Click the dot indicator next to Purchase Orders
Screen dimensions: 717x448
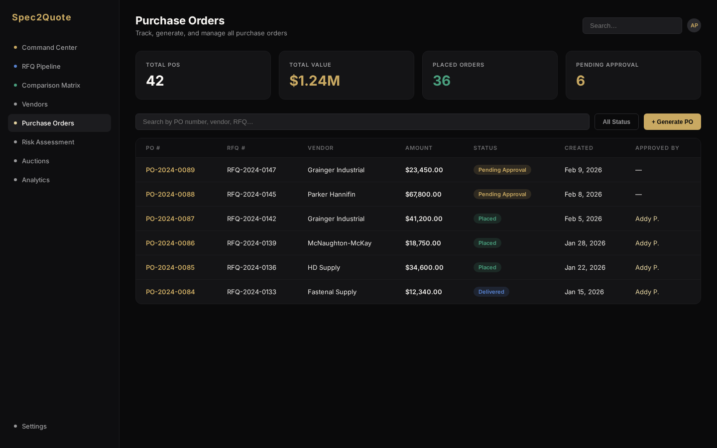point(15,123)
